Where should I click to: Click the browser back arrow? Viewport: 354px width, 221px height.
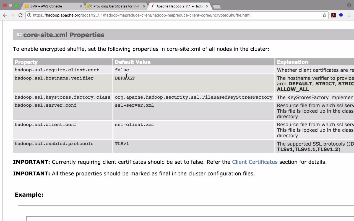[x=5, y=15]
